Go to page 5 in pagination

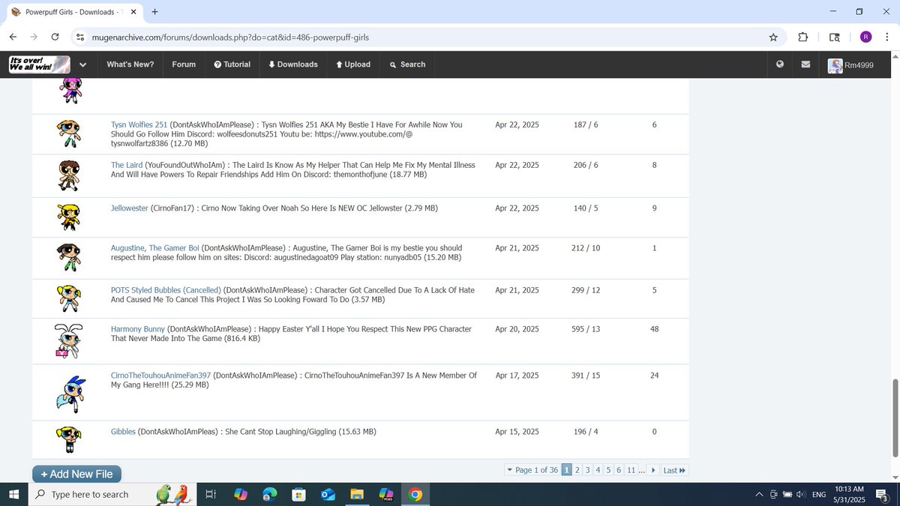click(x=609, y=470)
